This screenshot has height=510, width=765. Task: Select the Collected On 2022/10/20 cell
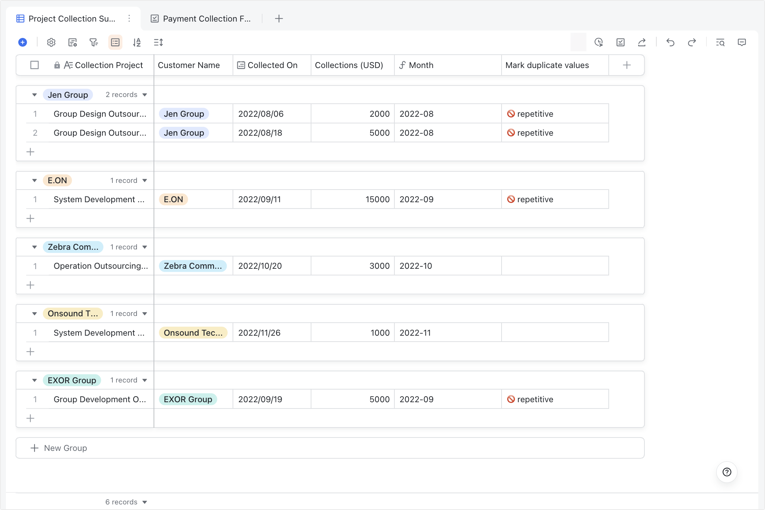[x=272, y=266]
